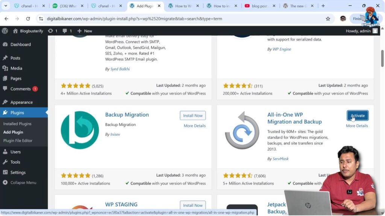Viewport: 385px width, 216px height.
Task: Click the All-in-One WP Migration plugin icon
Action: click(x=242, y=130)
